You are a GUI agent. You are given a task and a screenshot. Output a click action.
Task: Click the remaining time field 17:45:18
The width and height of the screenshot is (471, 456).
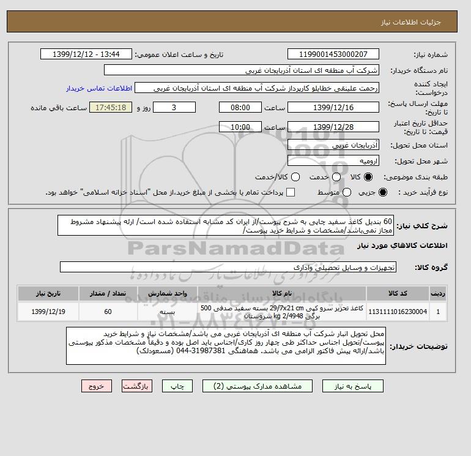[x=111, y=107]
